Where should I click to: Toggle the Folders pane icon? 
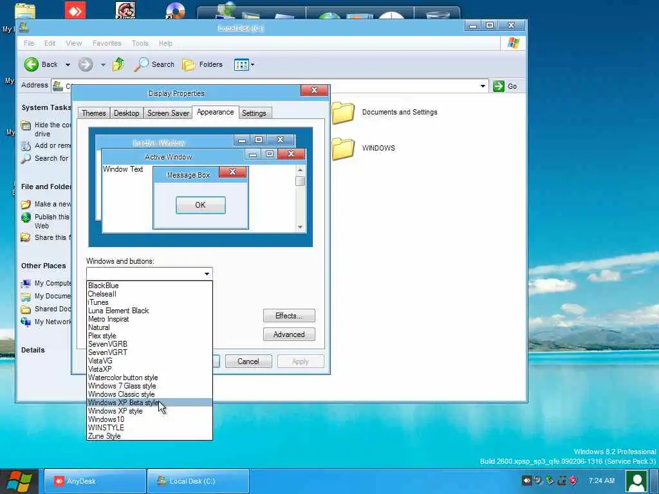(x=189, y=64)
